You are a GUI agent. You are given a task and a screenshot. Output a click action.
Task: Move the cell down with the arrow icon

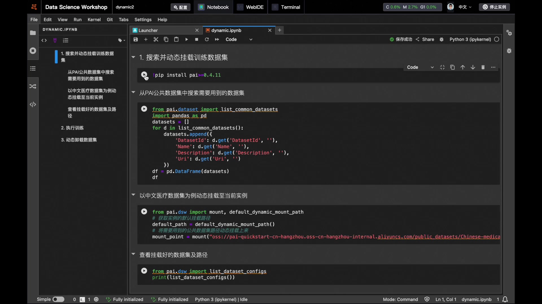pos(473,67)
